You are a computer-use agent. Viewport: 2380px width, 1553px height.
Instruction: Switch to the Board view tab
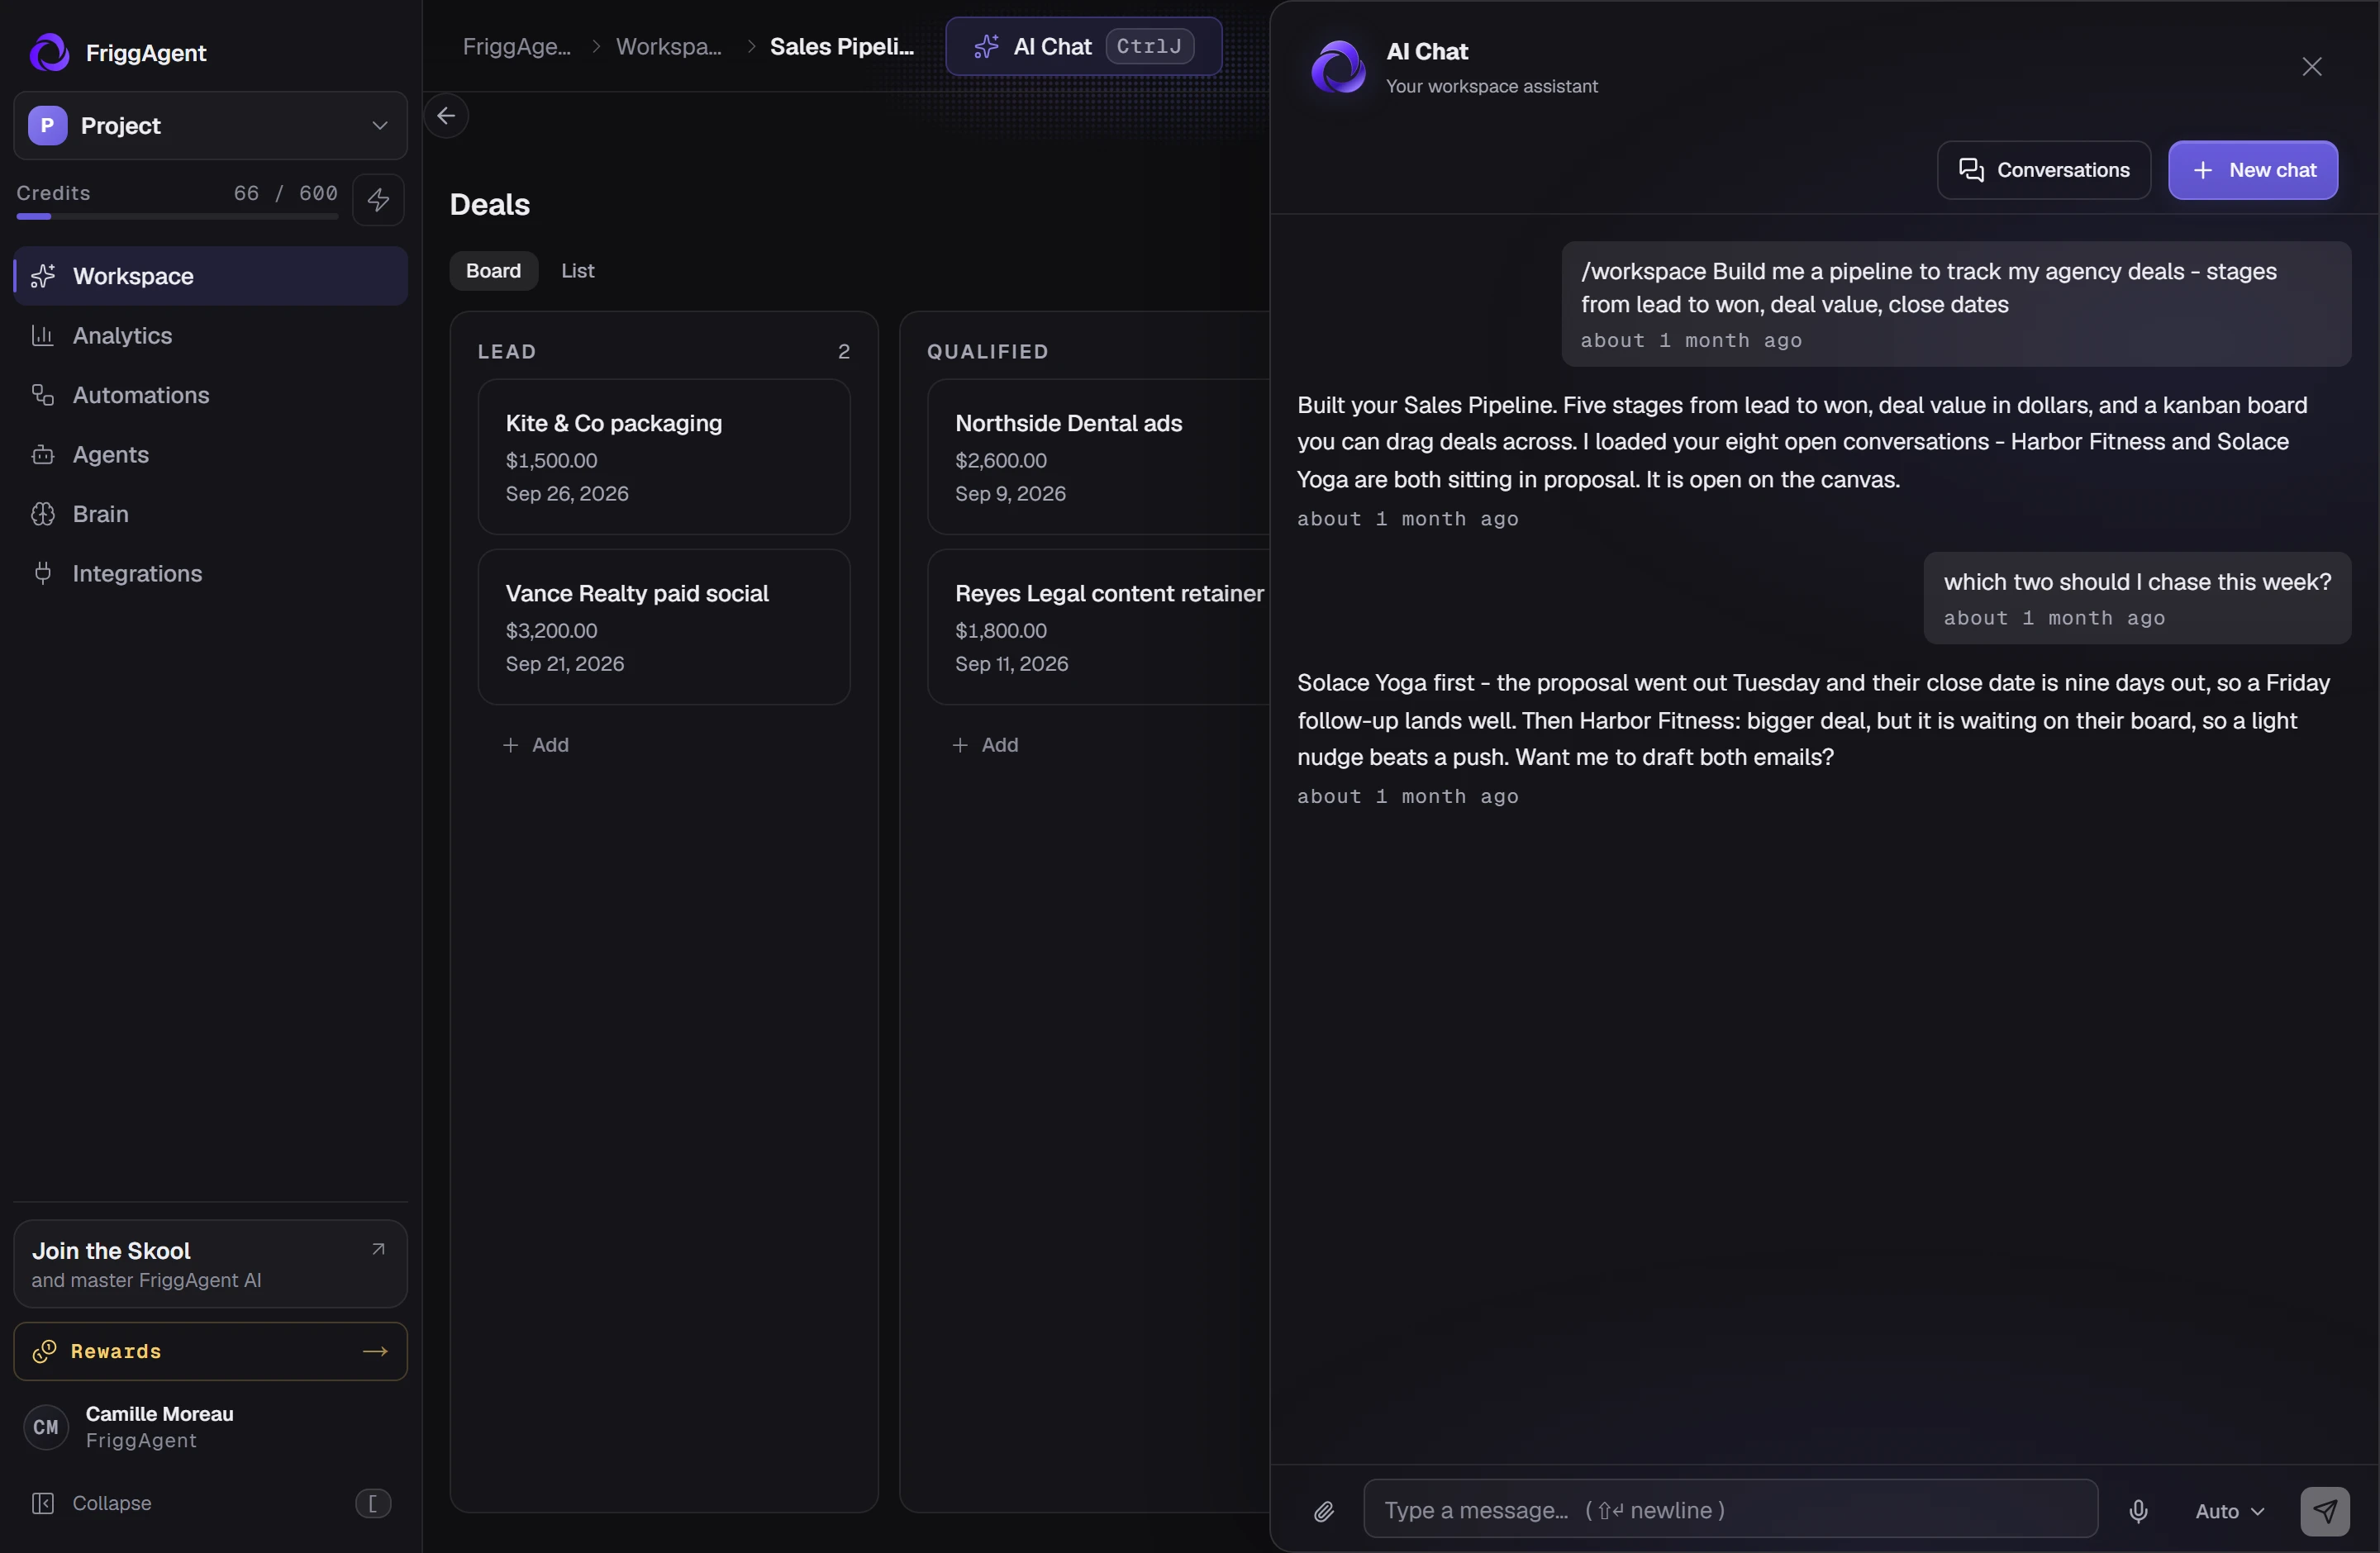(x=493, y=271)
